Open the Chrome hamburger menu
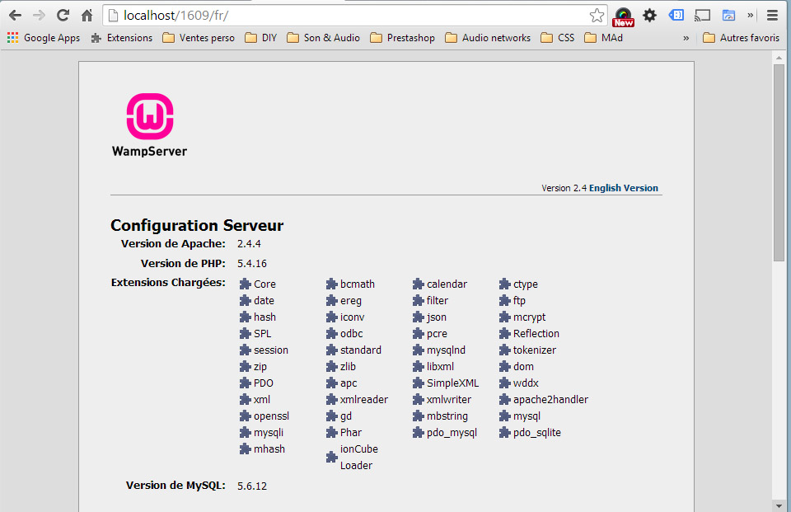The width and height of the screenshot is (791, 512). tap(772, 16)
